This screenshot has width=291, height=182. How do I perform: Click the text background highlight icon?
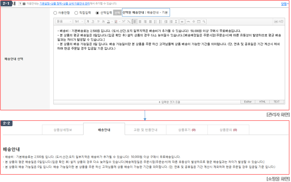tap(116, 22)
